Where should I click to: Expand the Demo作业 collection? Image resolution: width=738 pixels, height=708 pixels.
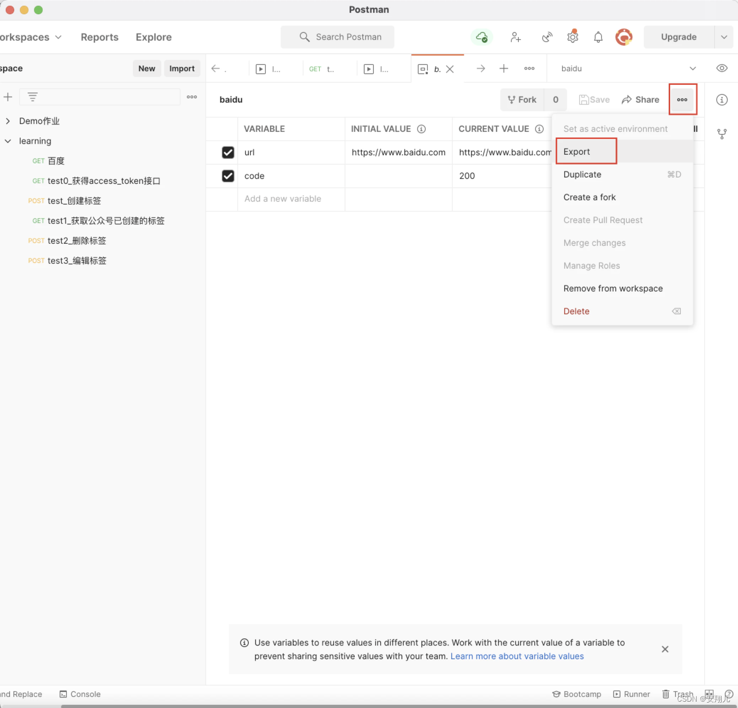point(8,121)
